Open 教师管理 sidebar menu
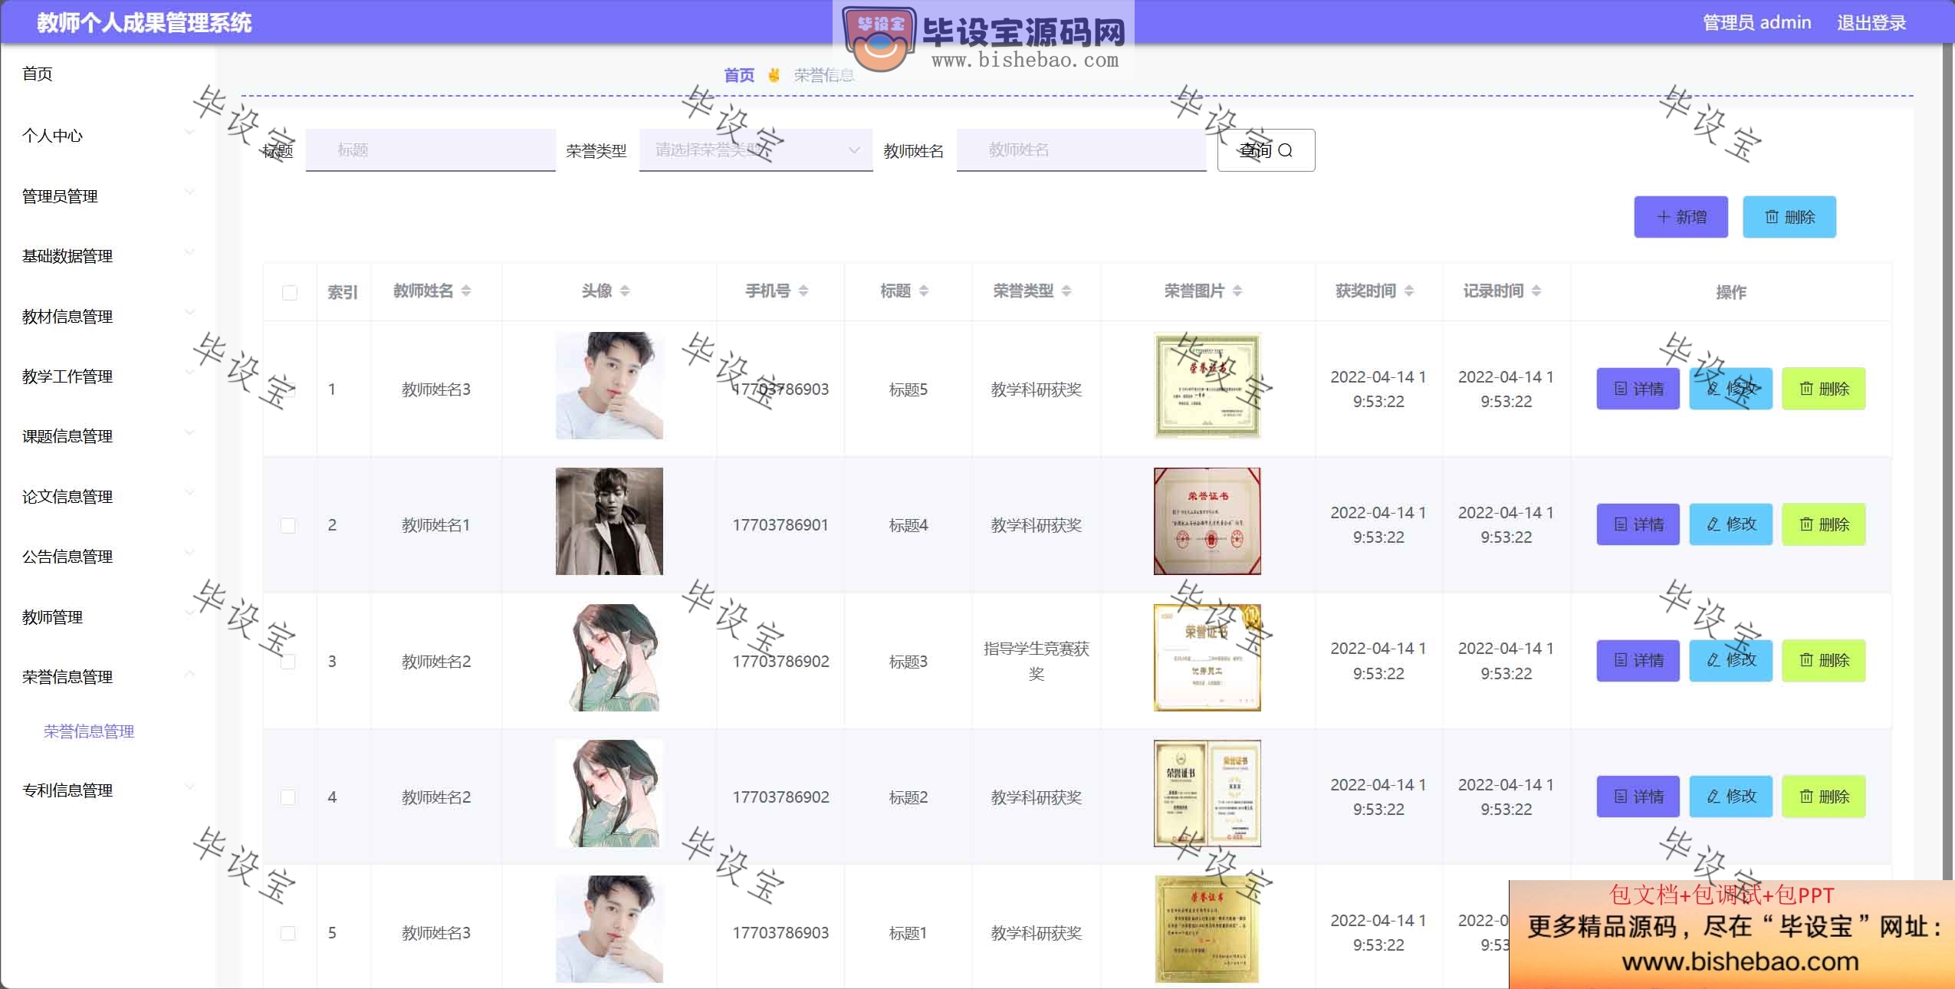Screen dimensions: 1955x989 tap(107, 617)
